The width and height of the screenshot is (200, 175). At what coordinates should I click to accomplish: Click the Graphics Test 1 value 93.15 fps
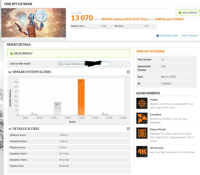tap(64, 153)
